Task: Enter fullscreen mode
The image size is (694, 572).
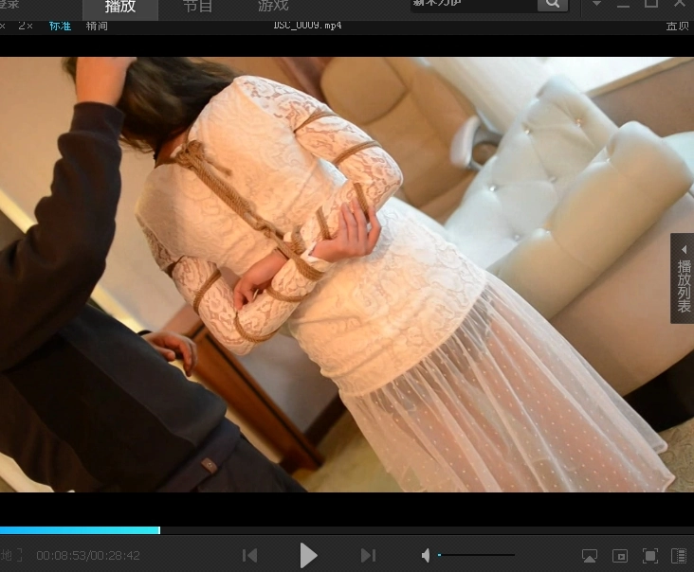Action: click(650, 556)
